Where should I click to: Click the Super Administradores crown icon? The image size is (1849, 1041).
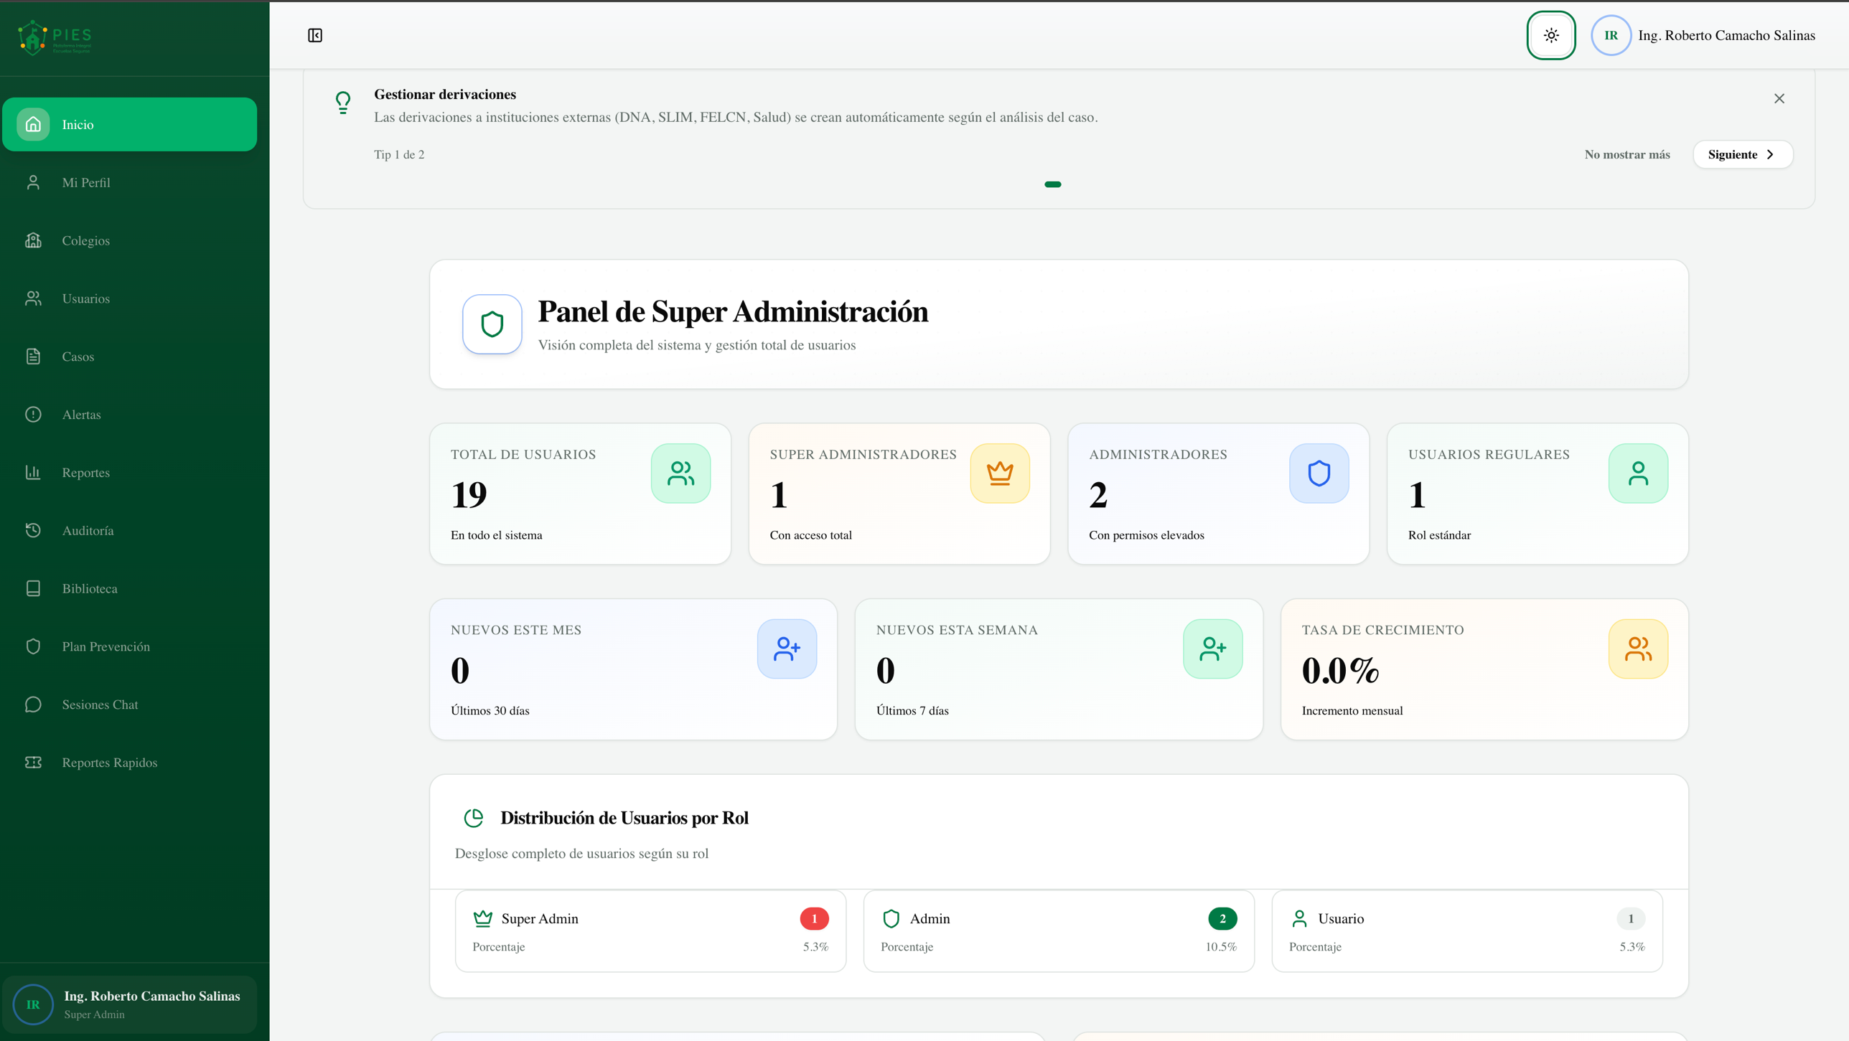pos(999,473)
